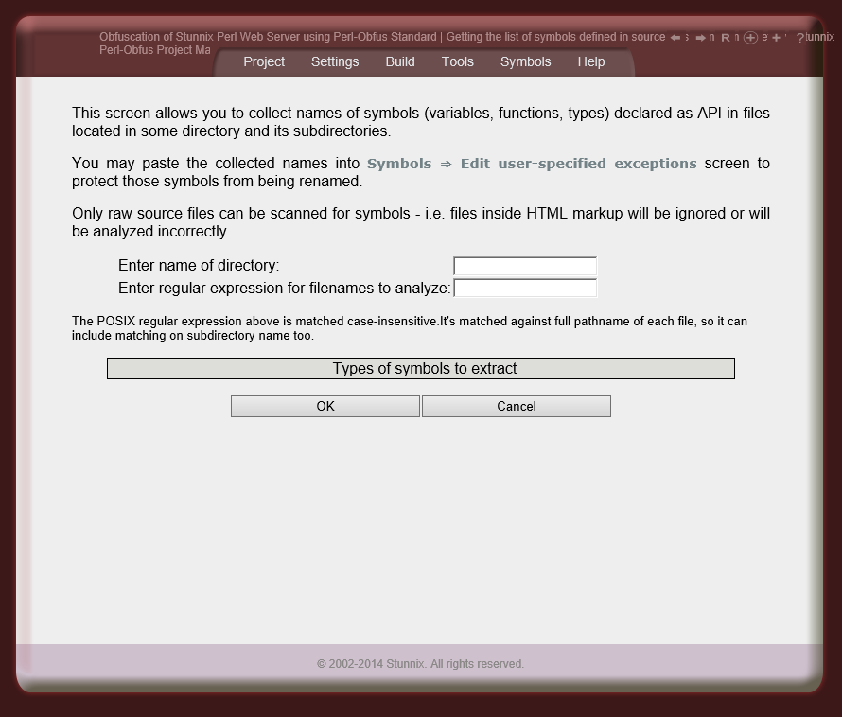
Task: Click the Stunnix copyright notice in the footer
Action: pyautogui.click(x=421, y=663)
